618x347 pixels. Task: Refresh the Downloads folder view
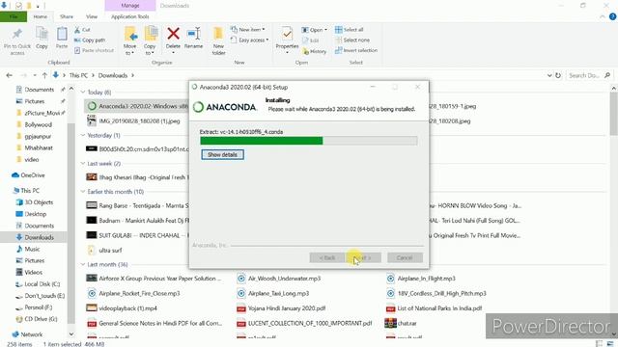coord(558,75)
